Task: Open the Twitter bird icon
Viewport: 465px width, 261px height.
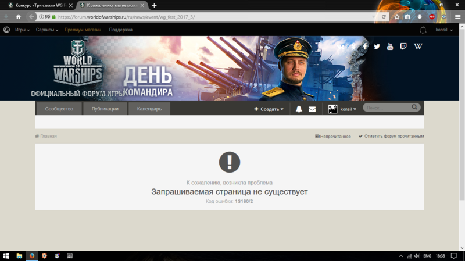Action: 377,47
